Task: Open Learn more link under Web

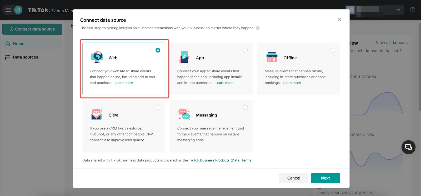Action: (x=124, y=83)
